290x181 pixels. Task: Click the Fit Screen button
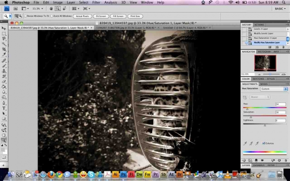pyautogui.click(x=101, y=16)
